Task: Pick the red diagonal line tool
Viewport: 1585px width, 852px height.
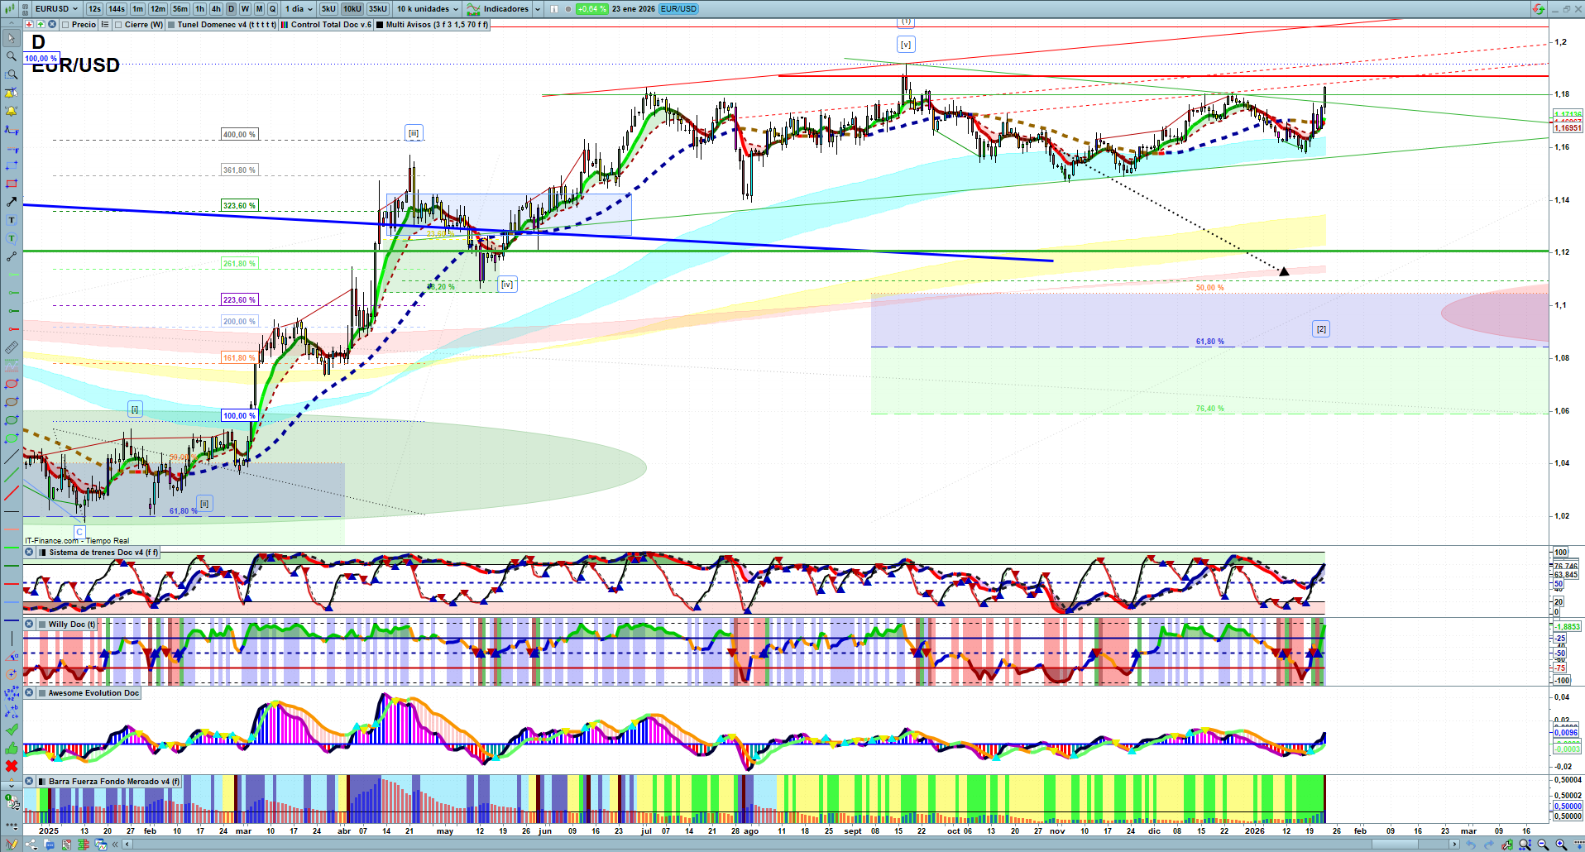Action: (x=12, y=493)
